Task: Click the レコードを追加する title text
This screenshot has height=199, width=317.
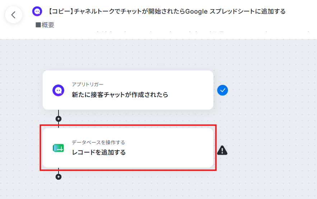Action: pyautogui.click(x=99, y=152)
